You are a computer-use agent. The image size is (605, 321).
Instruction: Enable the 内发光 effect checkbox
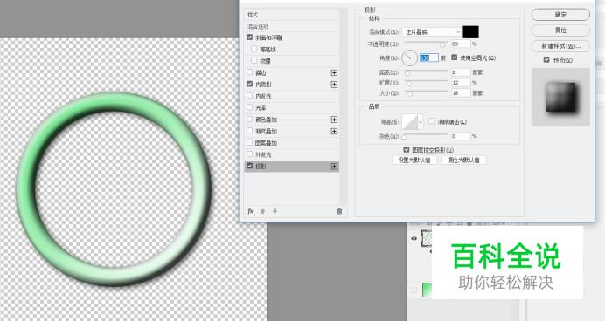[250, 96]
